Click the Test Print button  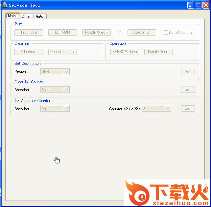pyautogui.click(x=29, y=32)
